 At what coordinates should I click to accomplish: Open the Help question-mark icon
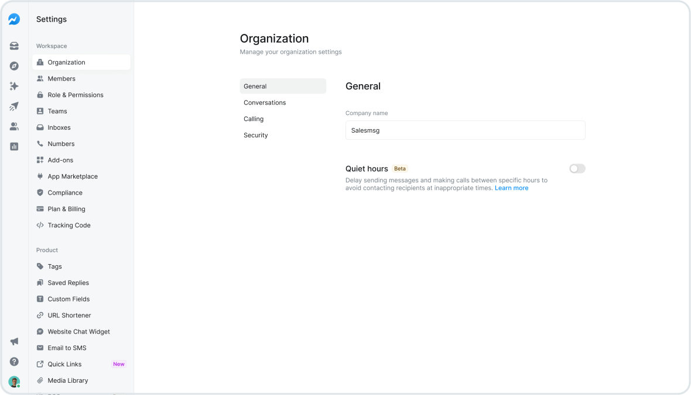click(14, 362)
